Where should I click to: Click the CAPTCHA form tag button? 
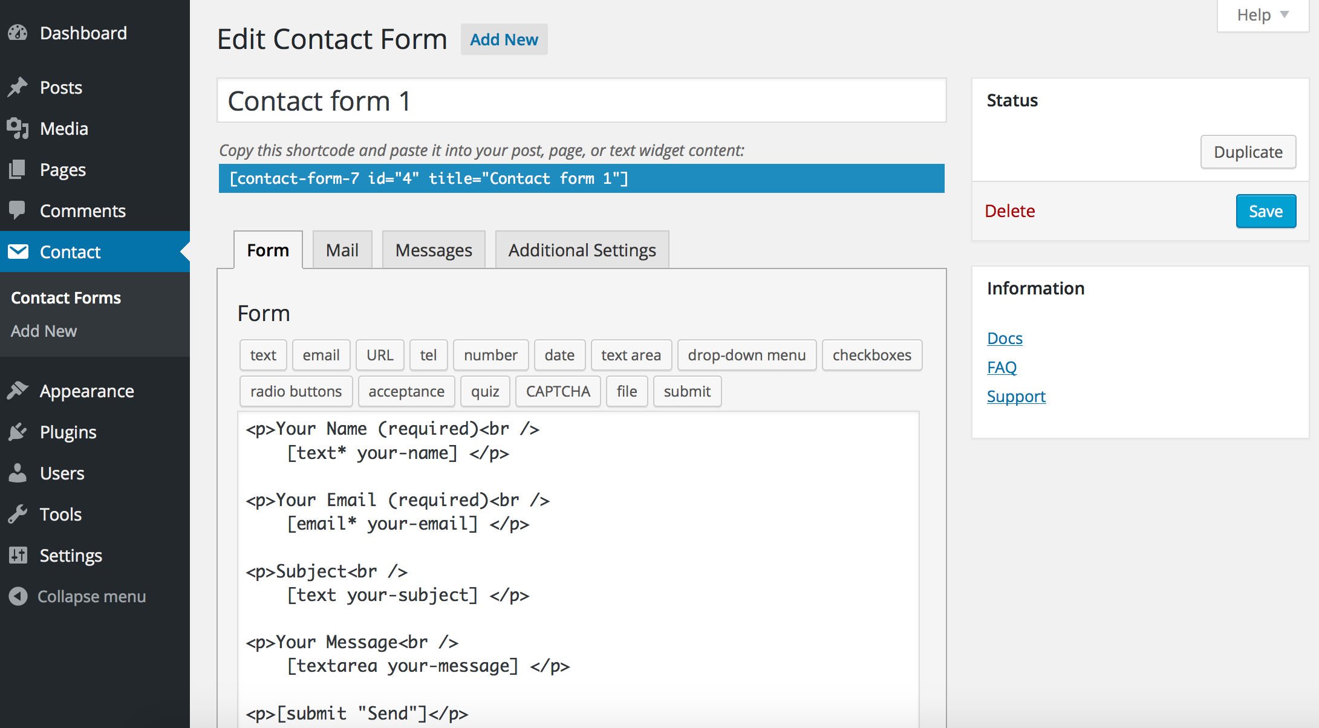558,391
